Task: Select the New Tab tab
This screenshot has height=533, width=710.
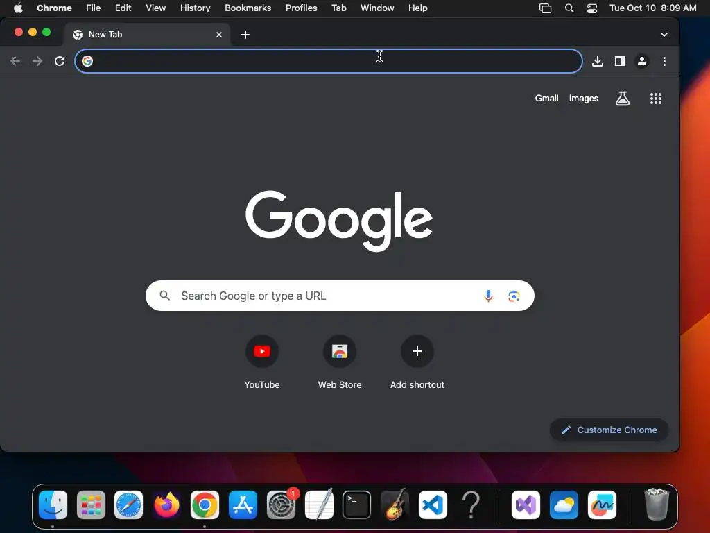Action: tap(147, 35)
